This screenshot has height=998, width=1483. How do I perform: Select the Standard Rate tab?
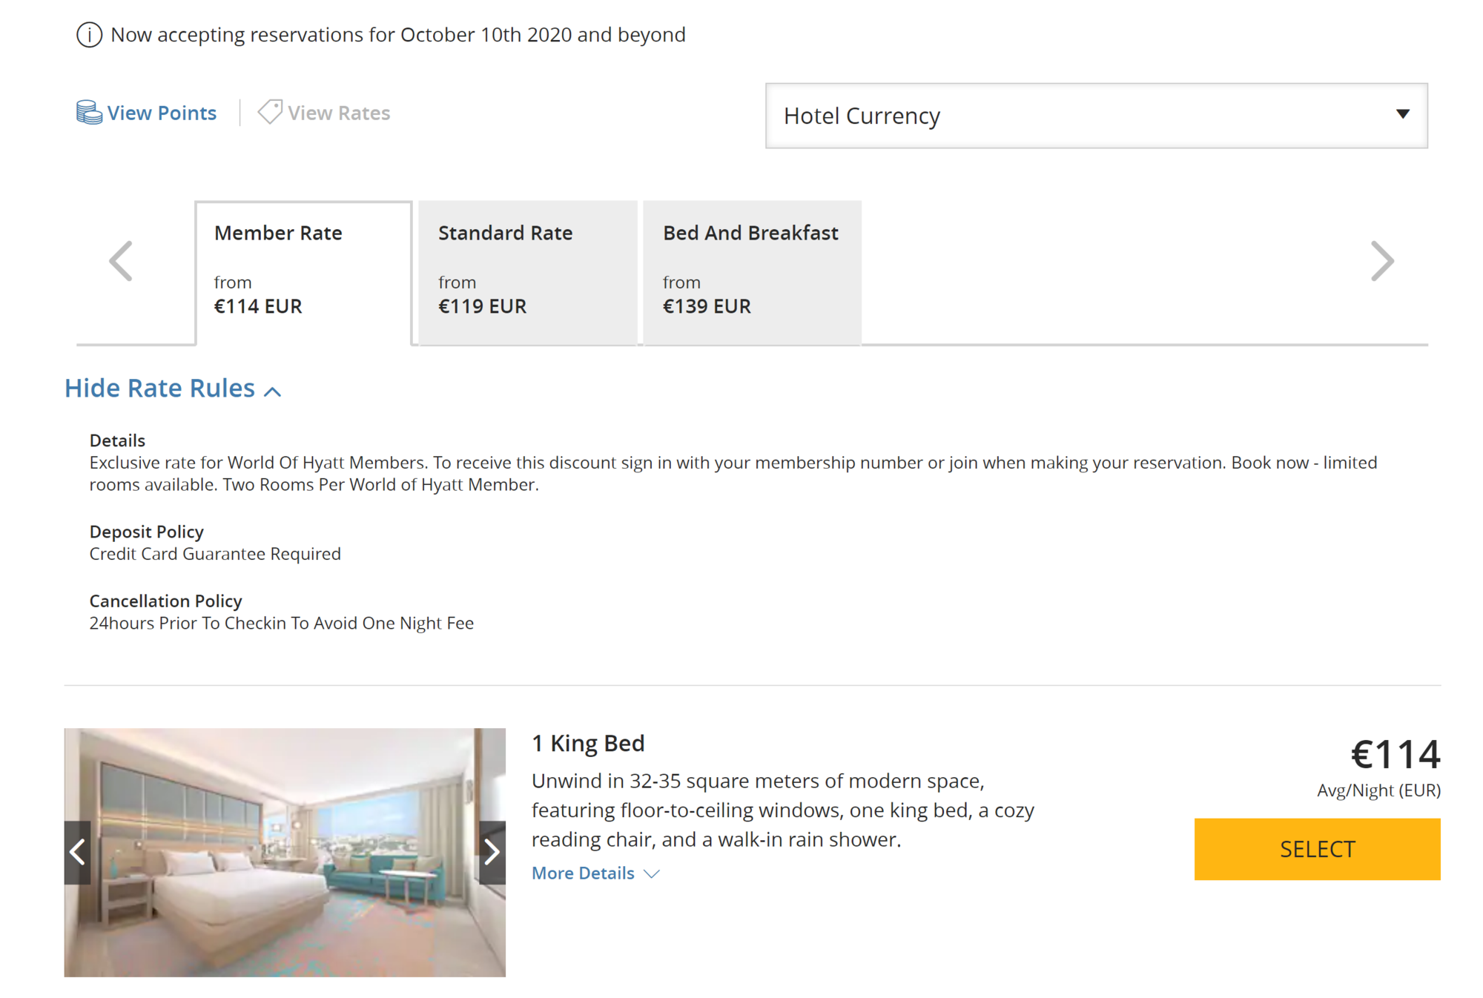528,273
